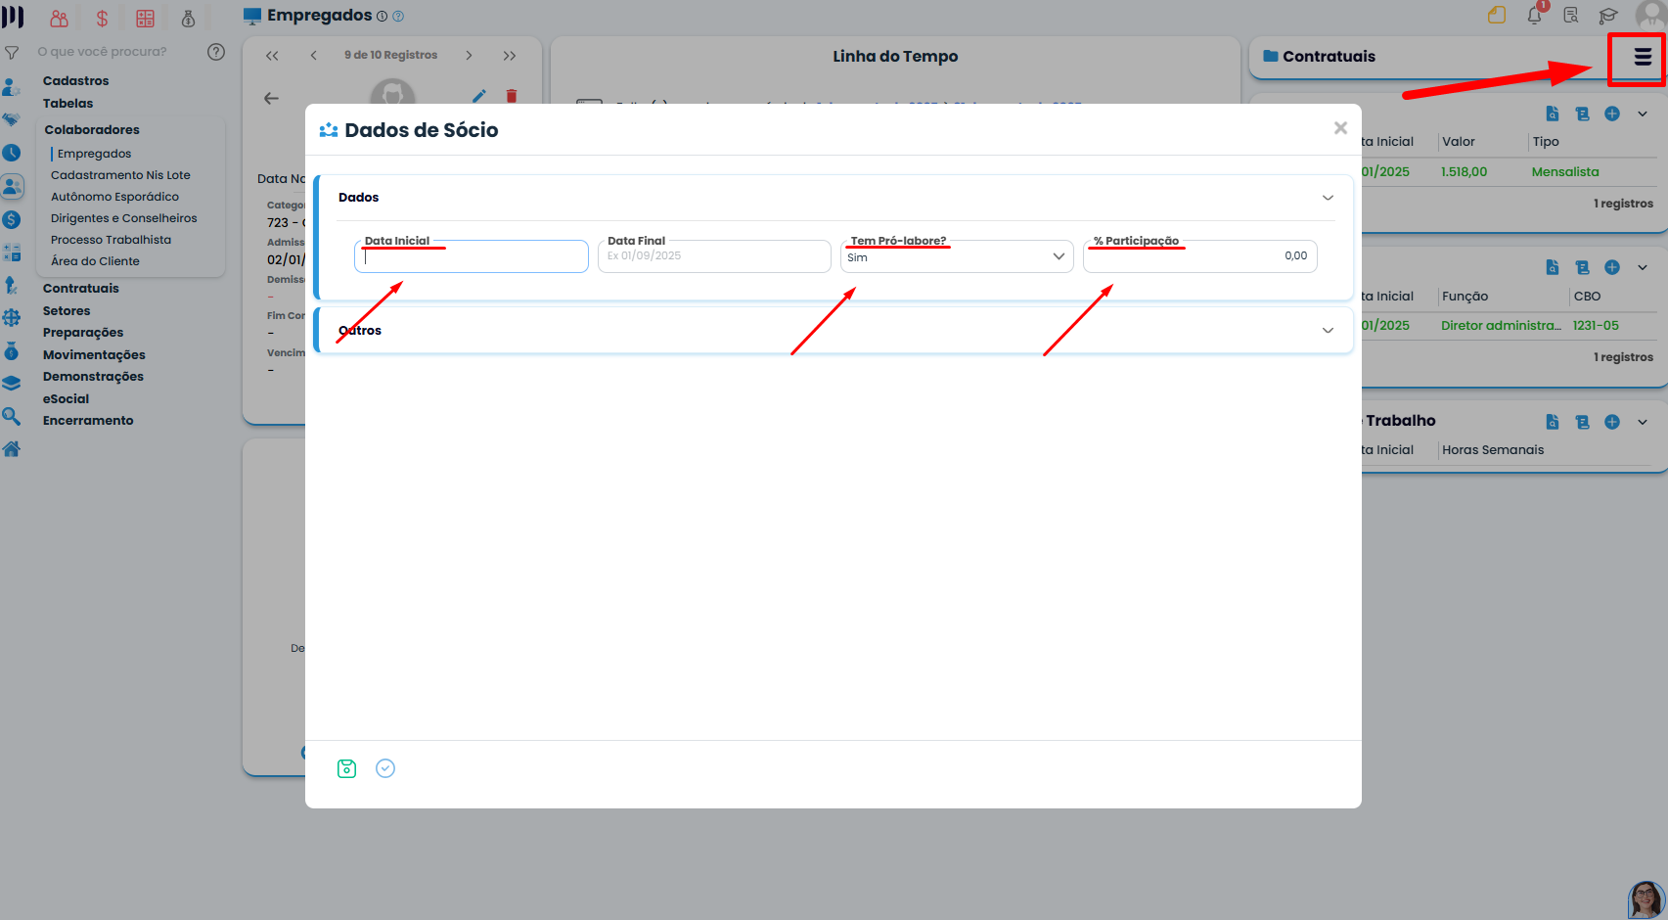
Task: Open the support chat avatar in the corner
Action: point(1646,899)
